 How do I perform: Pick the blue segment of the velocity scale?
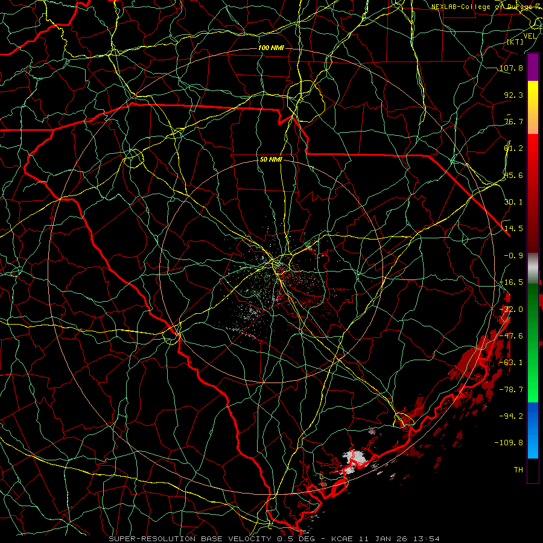point(533,430)
